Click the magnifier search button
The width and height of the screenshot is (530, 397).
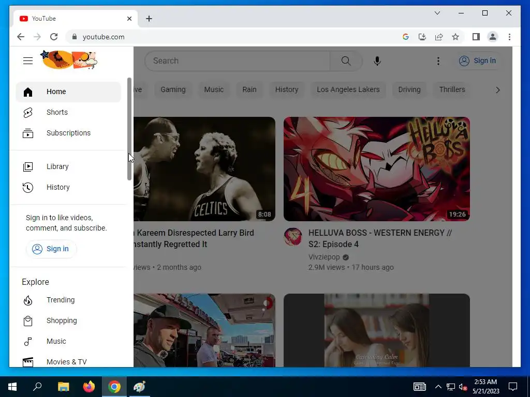coord(346,61)
